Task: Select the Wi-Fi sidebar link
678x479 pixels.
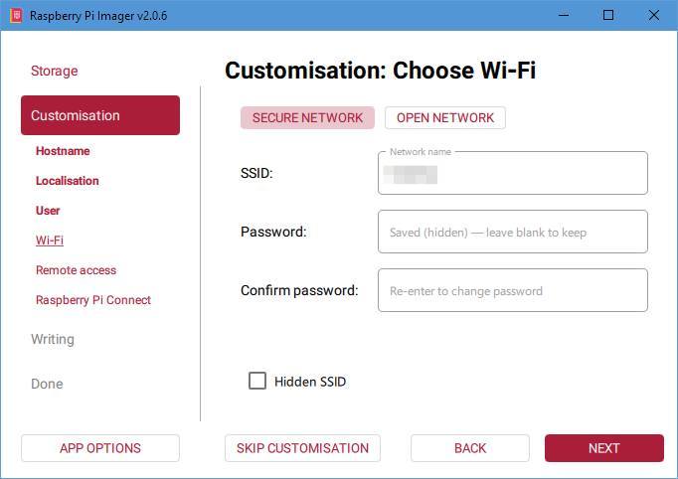Action: point(50,240)
